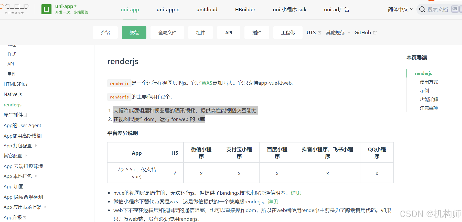Image resolution: width=462 pixels, height=222 pixels.
Task: Click the WXS link in the paragraph
Action: pos(207,83)
